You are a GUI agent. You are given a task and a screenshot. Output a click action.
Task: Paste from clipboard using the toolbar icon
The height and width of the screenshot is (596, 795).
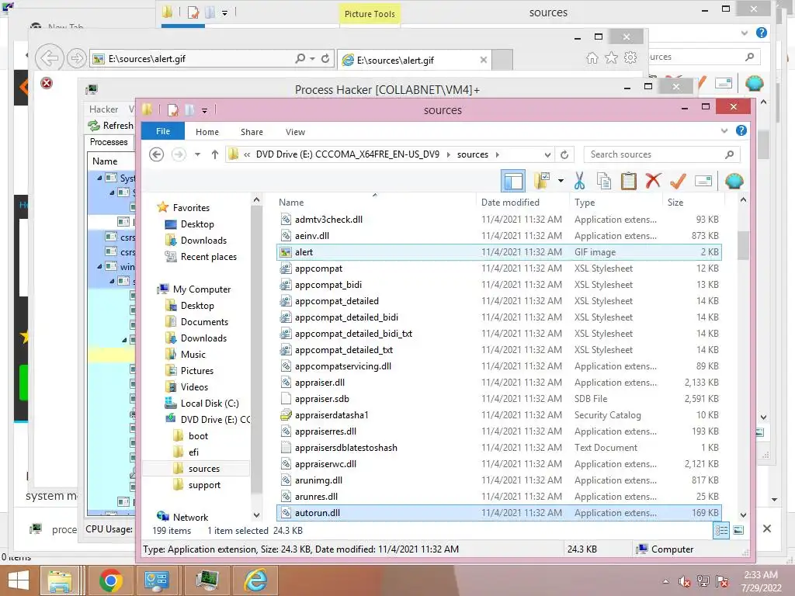(628, 181)
